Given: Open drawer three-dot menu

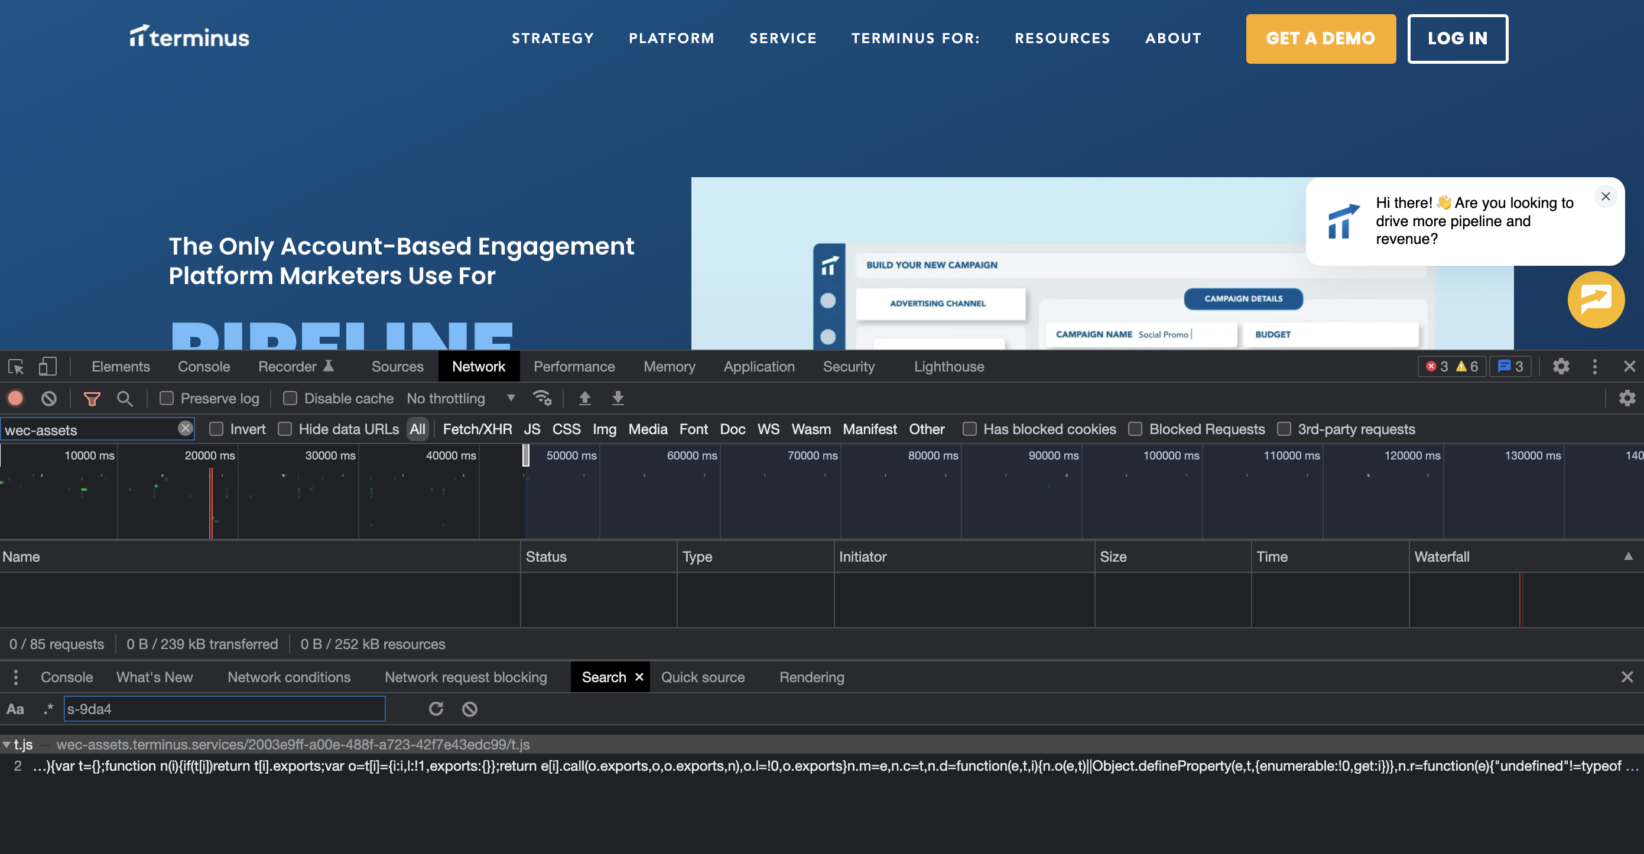Looking at the screenshot, I should click(16, 677).
